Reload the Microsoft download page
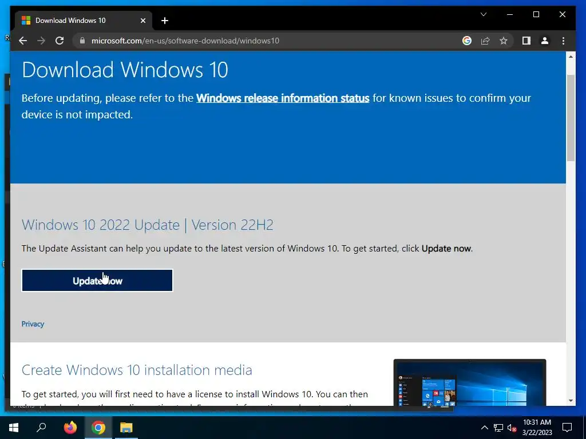 coord(60,41)
